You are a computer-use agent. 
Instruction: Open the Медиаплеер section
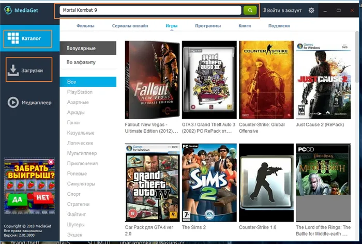click(x=29, y=103)
